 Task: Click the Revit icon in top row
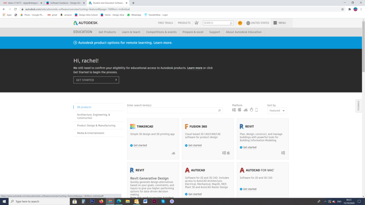tap(241, 126)
